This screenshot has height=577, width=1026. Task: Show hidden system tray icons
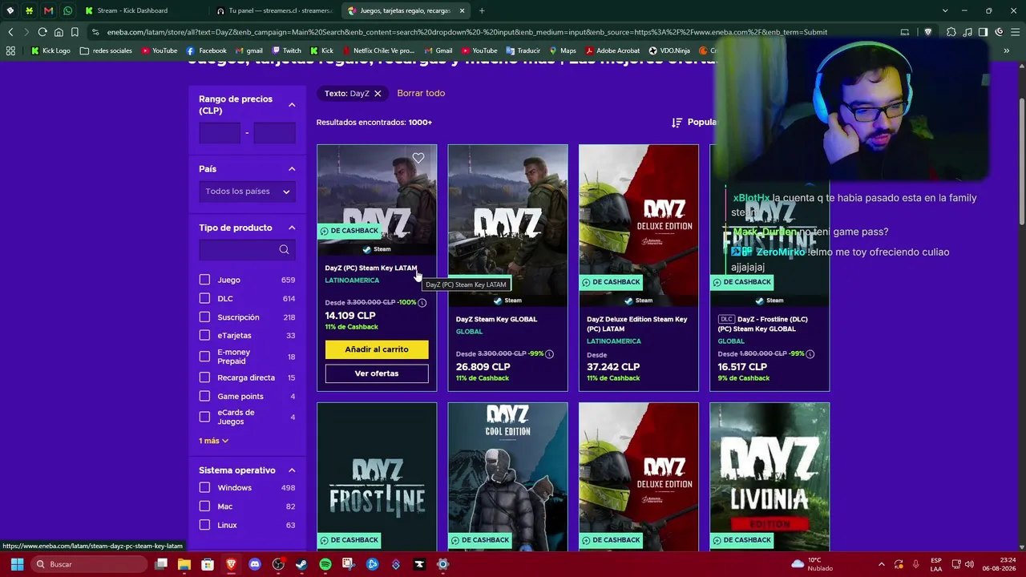pyautogui.click(x=882, y=564)
